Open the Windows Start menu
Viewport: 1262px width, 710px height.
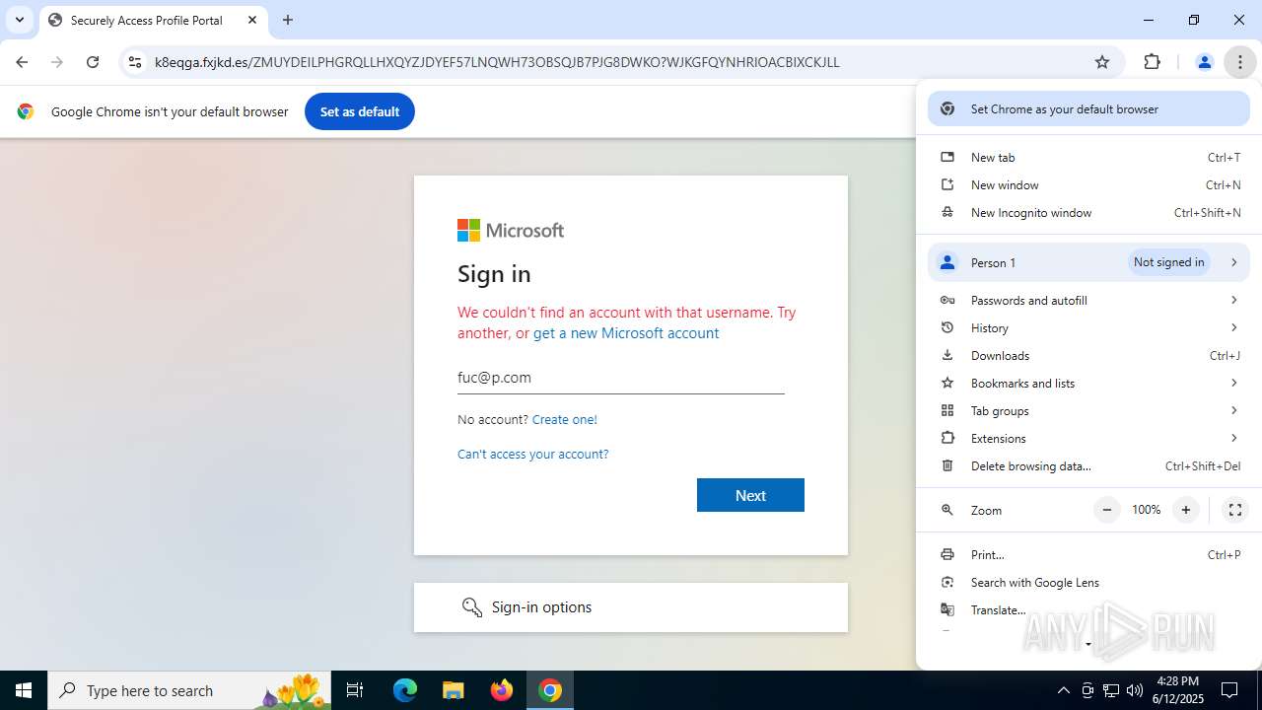pos(24,690)
